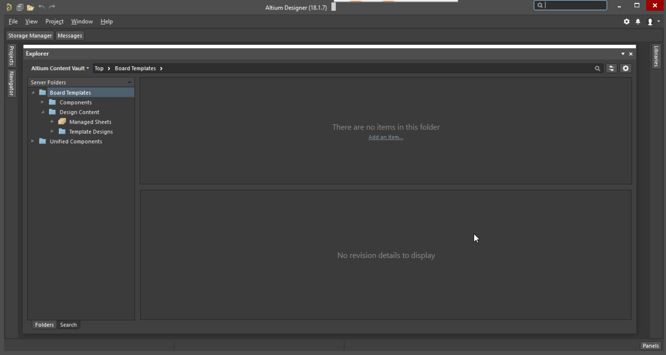Screen dimensions: 666x355
Task: Click the Altium logo icon in title bar
Action: 9,7
